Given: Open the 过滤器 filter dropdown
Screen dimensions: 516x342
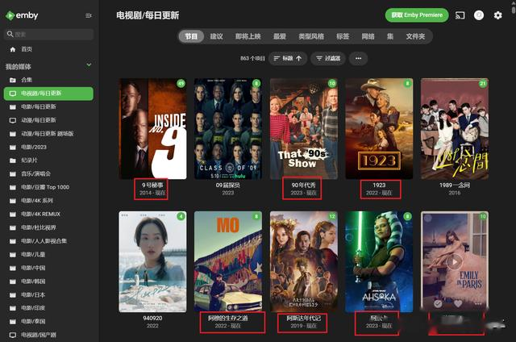Looking at the screenshot, I should (x=328, y=59).
